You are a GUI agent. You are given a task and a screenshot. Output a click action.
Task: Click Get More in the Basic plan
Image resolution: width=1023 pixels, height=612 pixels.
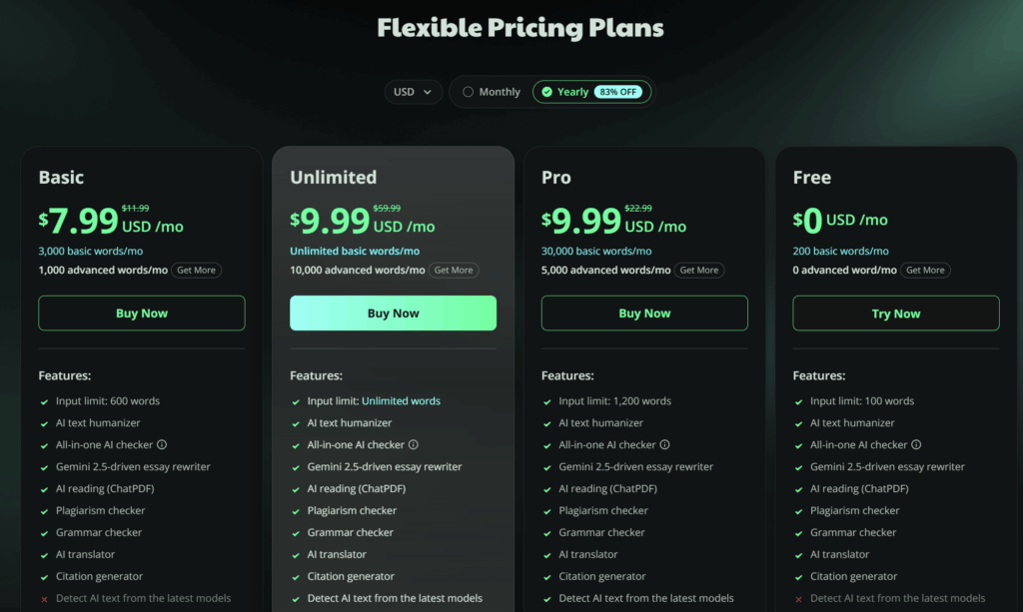[x=197, y=271]
